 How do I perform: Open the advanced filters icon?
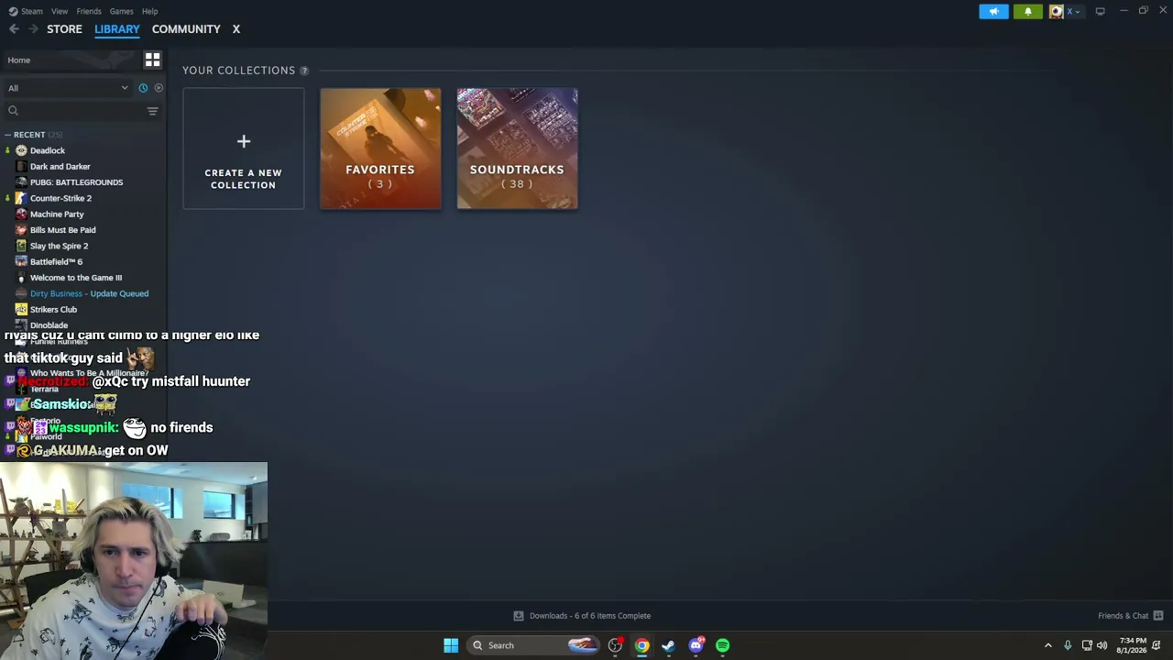click(x=152, y=111)
